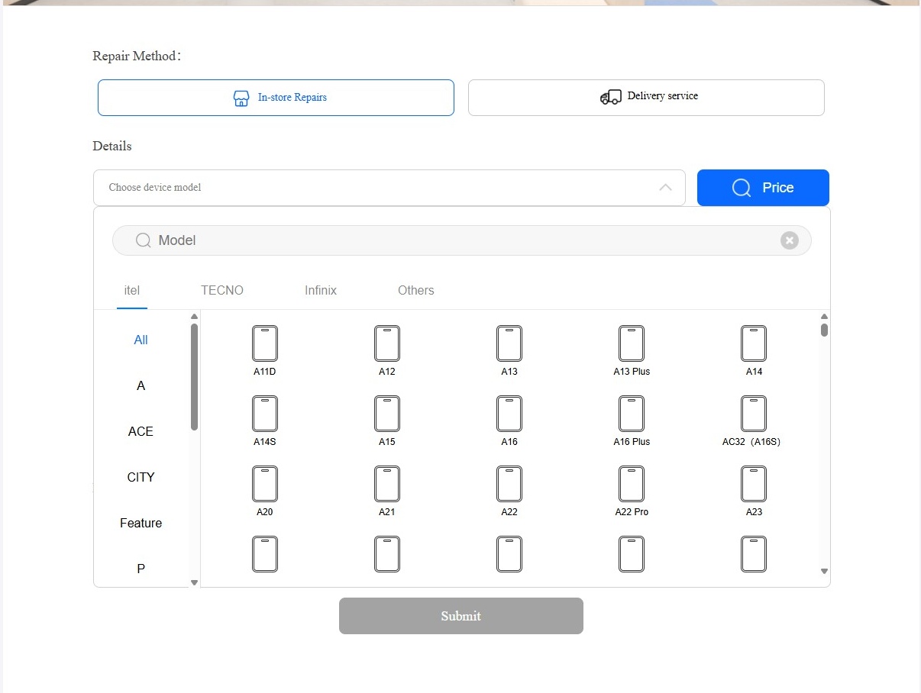Click the series list scrollbar thumb
The image size is (921, 693).
[194, 377]
